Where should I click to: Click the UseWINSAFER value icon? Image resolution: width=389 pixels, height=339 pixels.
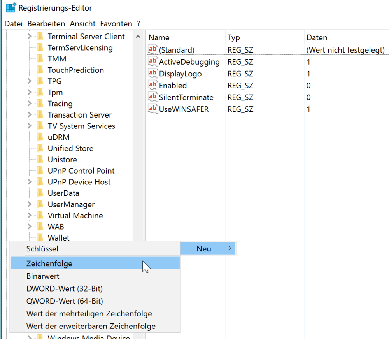coord(153,109)
